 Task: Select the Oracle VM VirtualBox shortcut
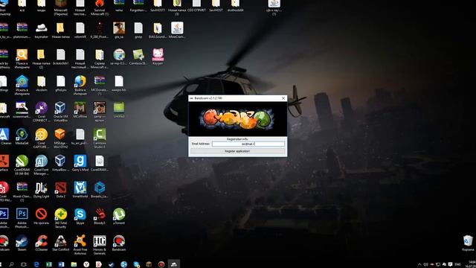click(61, 112)
